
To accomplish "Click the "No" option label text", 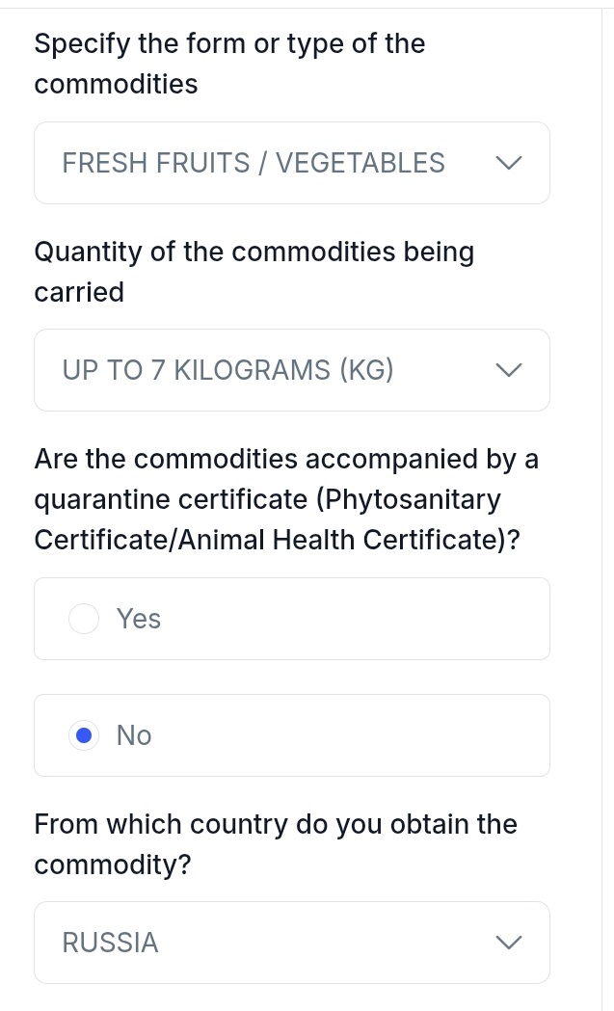I will point(134,735).
